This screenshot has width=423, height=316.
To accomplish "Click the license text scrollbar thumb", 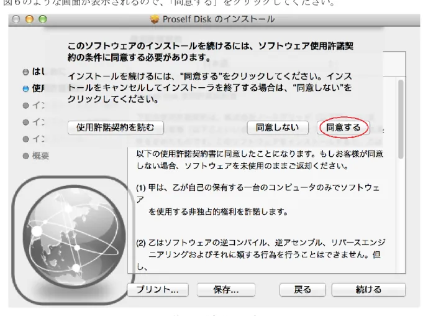I will tap(401, 119).
